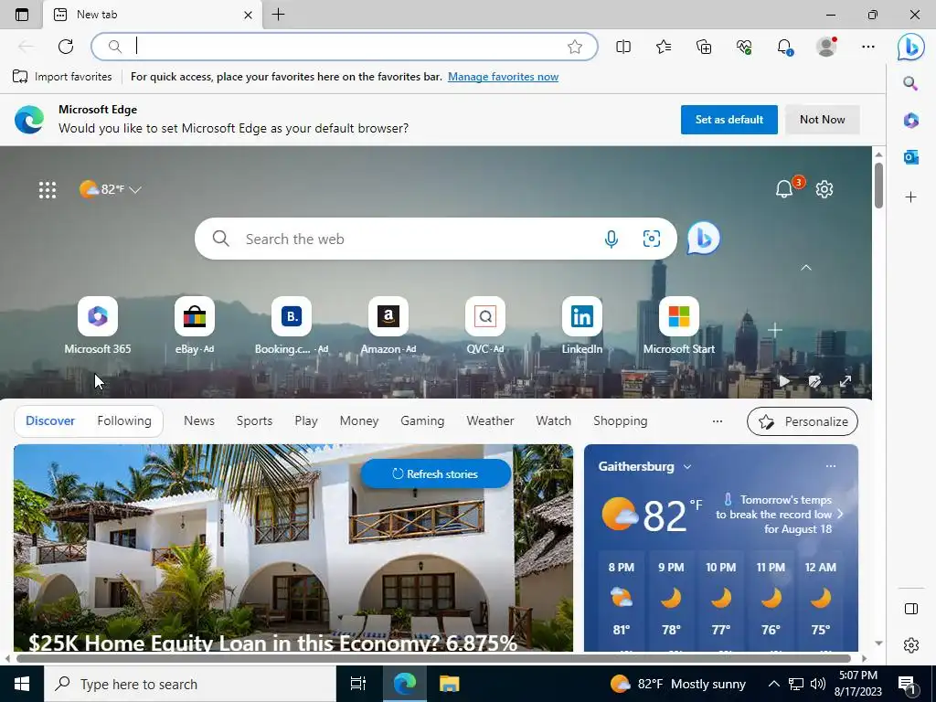Expand background to full view
Screen dimensions: 936x702
pyautogui.click(x=846, y=381)
